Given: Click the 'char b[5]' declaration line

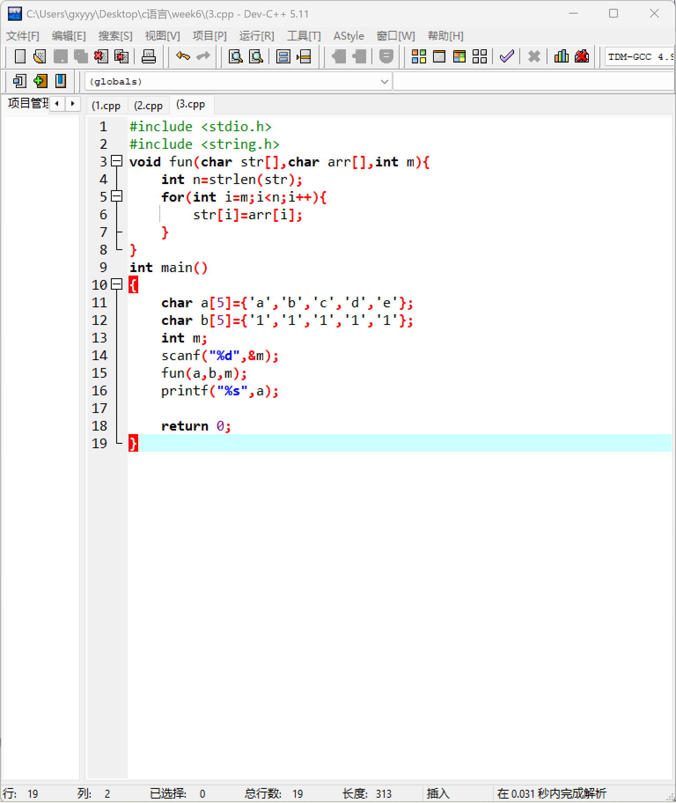Looking at the screenshot, I should (x=287, y=320).
